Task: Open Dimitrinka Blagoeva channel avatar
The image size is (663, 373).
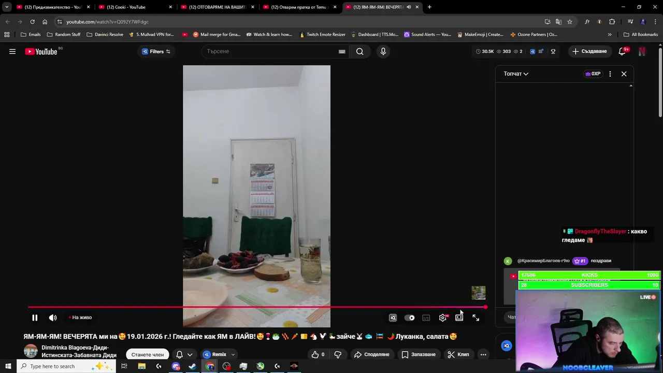Action: [31, 351]
